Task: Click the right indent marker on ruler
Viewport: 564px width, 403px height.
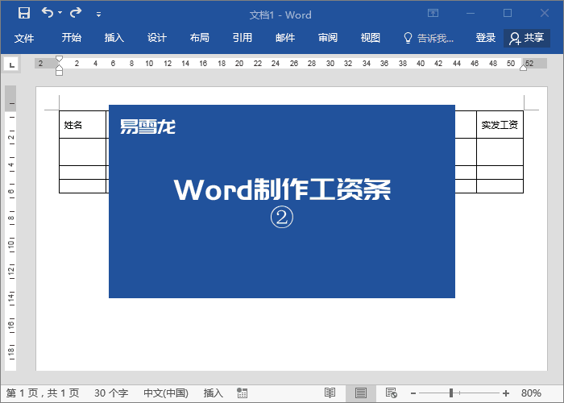Action: 524,67
